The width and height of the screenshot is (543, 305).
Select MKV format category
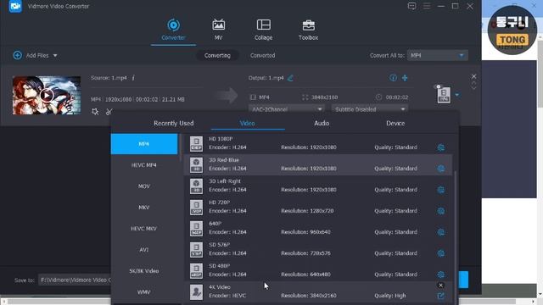144,207
